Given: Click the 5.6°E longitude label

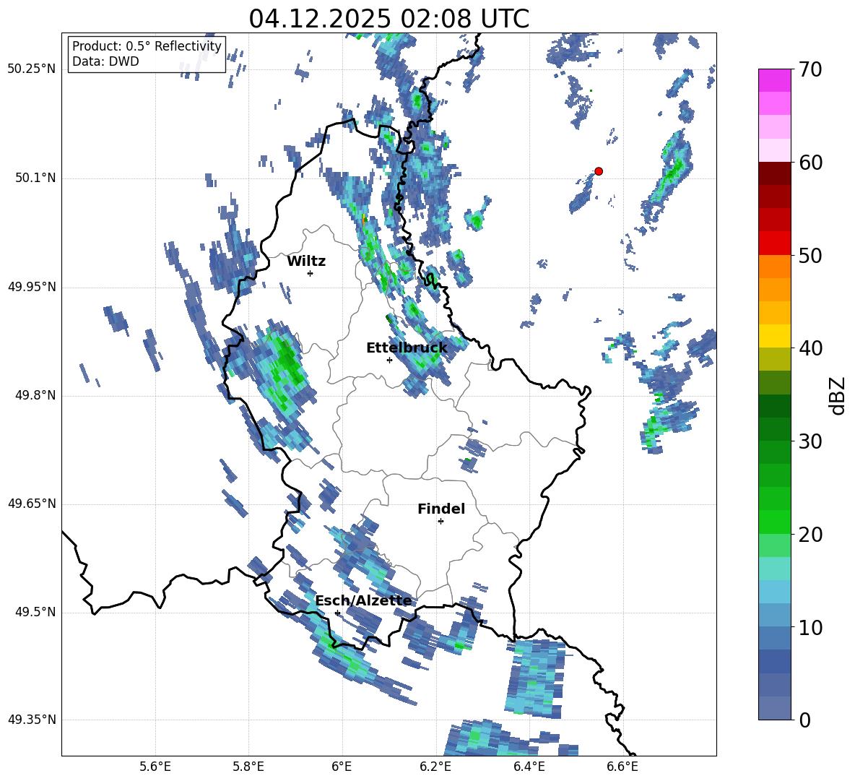Looking at the screenshot, I should coord(155,767).
